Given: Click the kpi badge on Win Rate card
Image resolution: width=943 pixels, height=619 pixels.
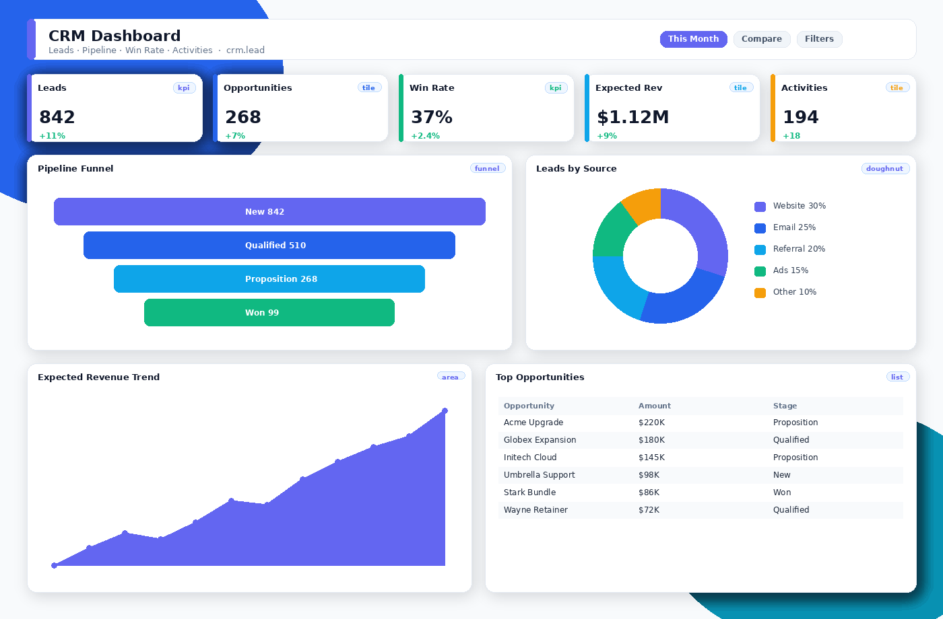Looking at the screenshot, I should tap(556, 87).
